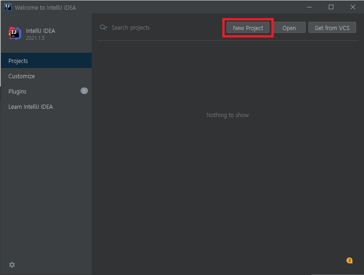The image size is (364, 275).
Task: Click the settings gear icon
Action: pos(12,265)
